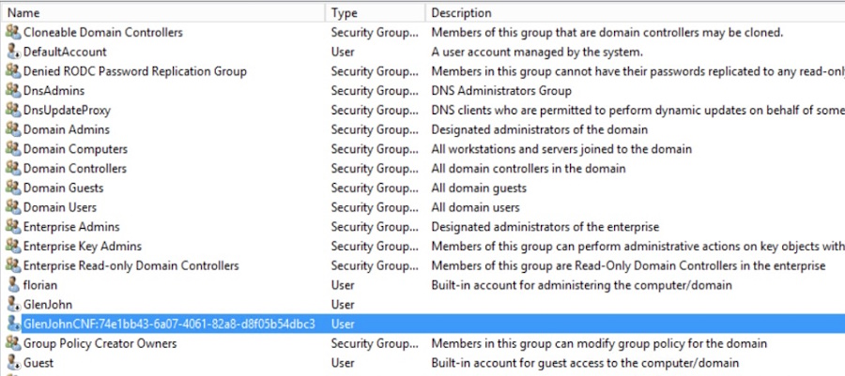
Task: Click the highlighted GlenJohnCNF conflict object icon
Action: 13,323
